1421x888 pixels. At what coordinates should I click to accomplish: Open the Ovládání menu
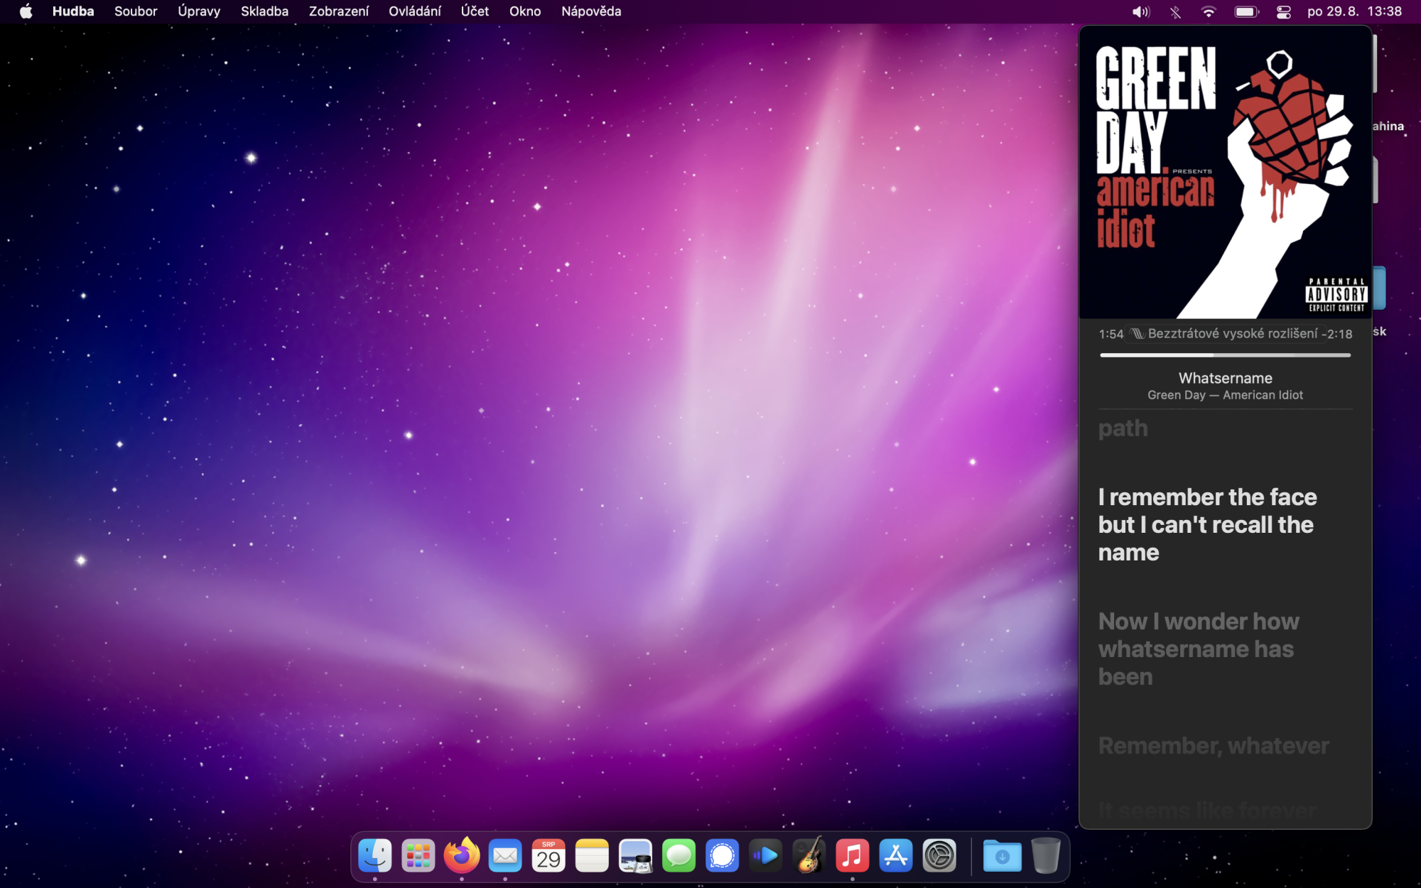click(415, 11)
